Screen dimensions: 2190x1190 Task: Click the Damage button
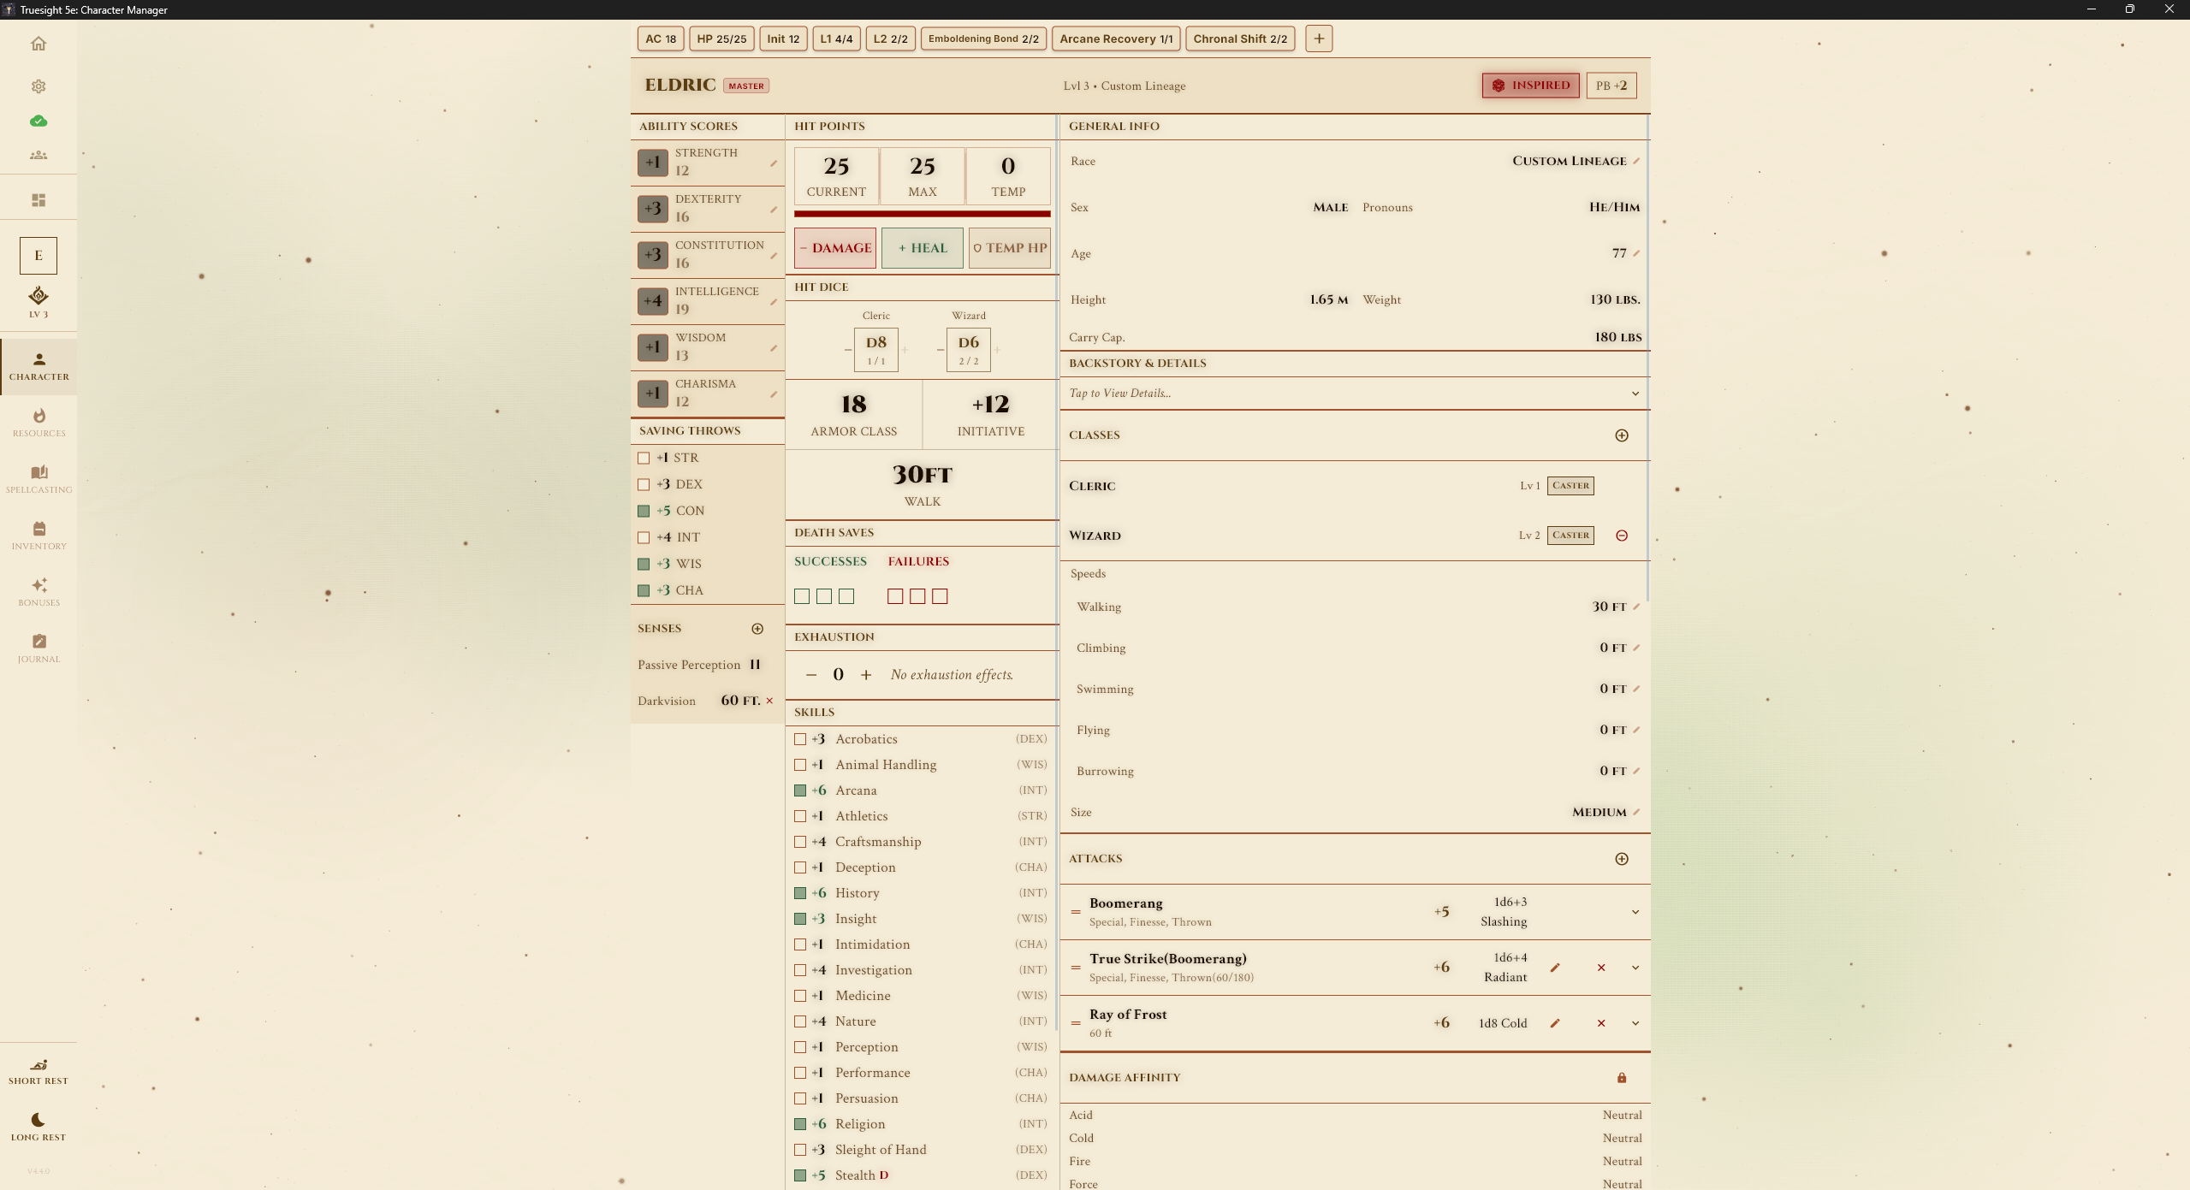coord(835,248)
